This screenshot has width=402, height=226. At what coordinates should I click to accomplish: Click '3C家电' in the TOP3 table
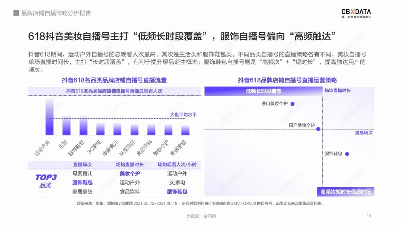tap(177, 183)
